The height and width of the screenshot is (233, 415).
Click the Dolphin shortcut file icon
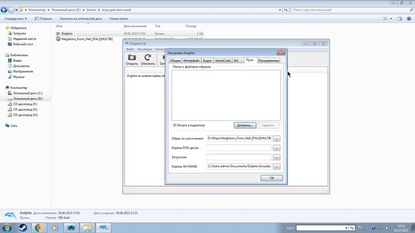[x=58, y=34]
